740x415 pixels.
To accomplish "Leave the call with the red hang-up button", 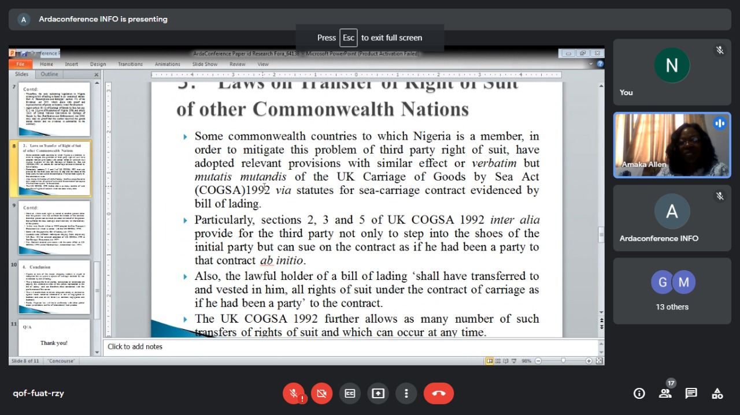I will [x=439, y=393].
